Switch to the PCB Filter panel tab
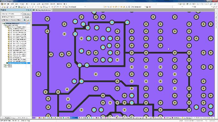218x122 pixels. click(25, 118)
